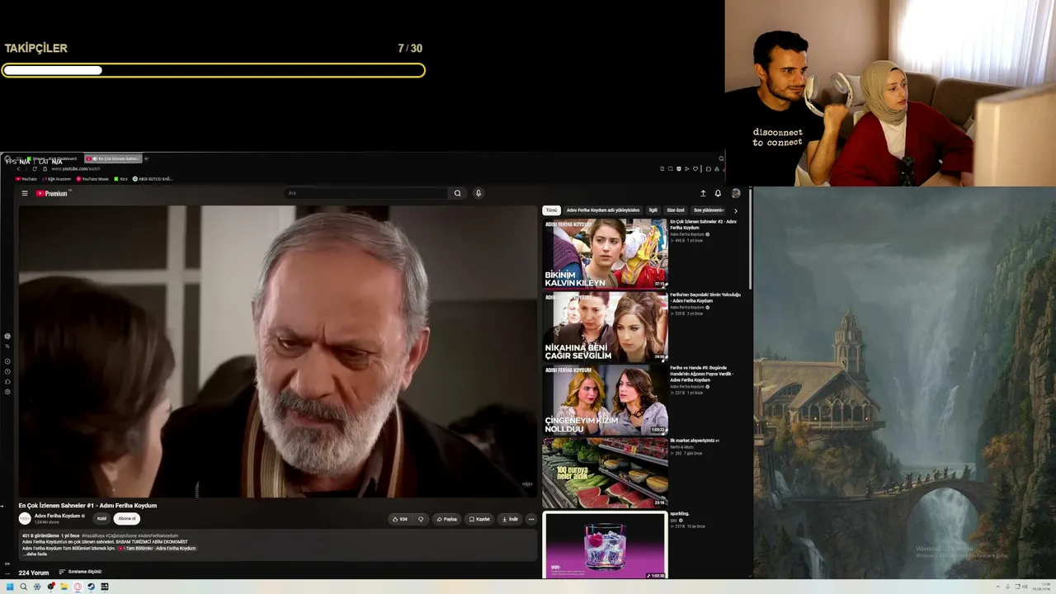Reload the browser page
This screenshot has width=1056, height=594.
pos(35,168)
